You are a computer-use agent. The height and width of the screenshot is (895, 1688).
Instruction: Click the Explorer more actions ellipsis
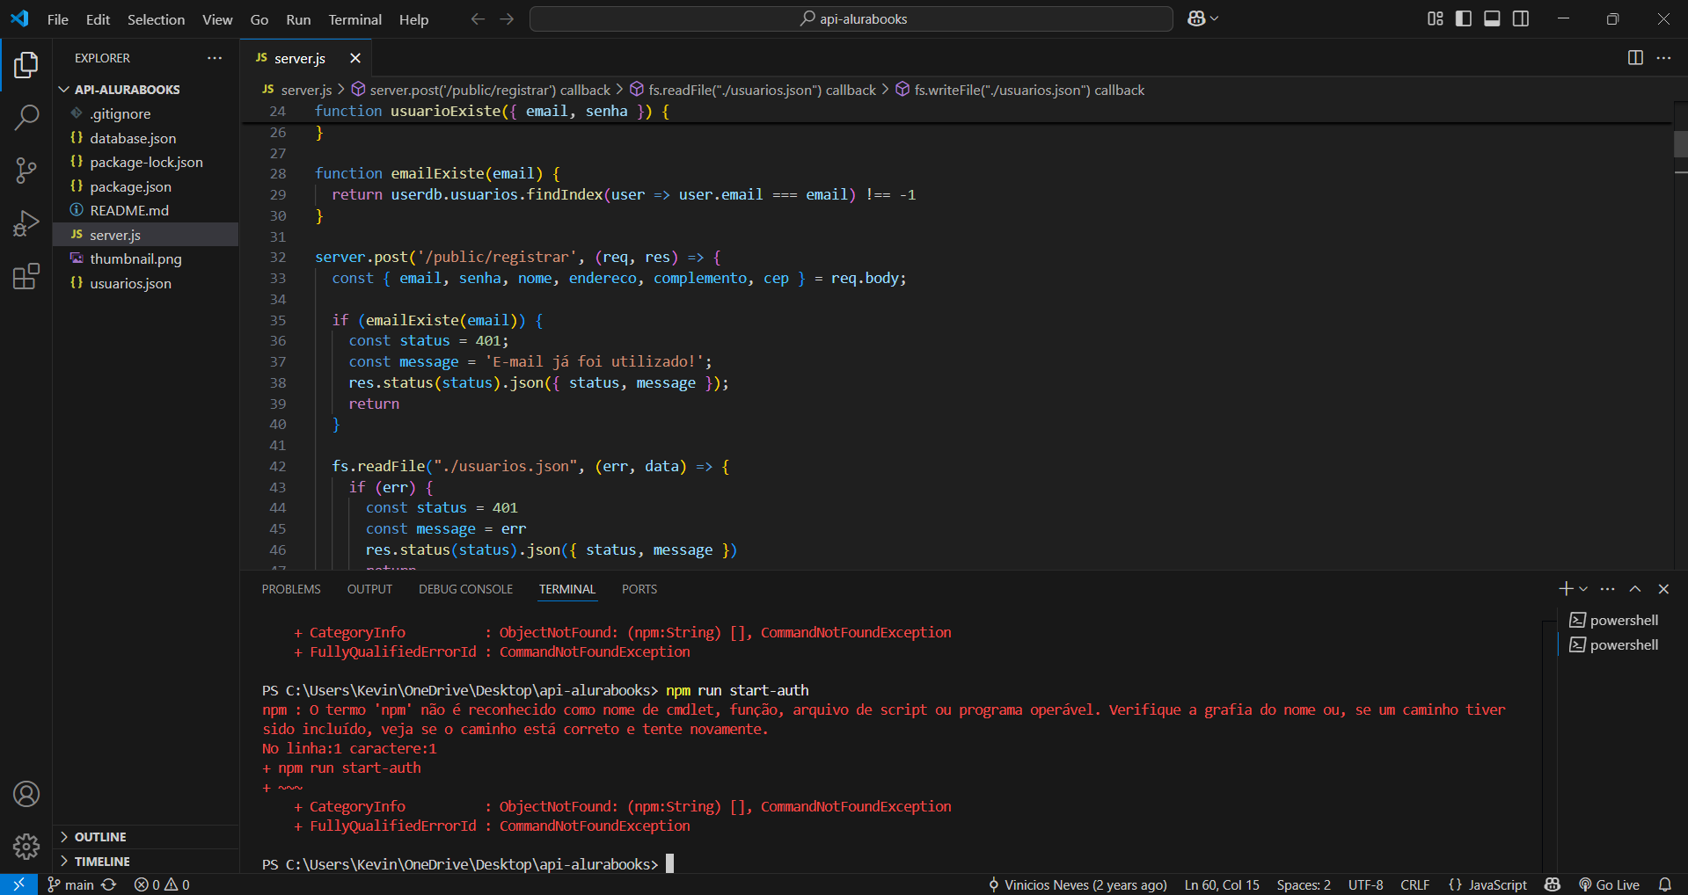pyautogui.click(x=215, y=58)
